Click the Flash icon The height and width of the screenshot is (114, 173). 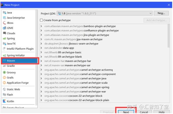pyautogui.click(x=4, y=95)
